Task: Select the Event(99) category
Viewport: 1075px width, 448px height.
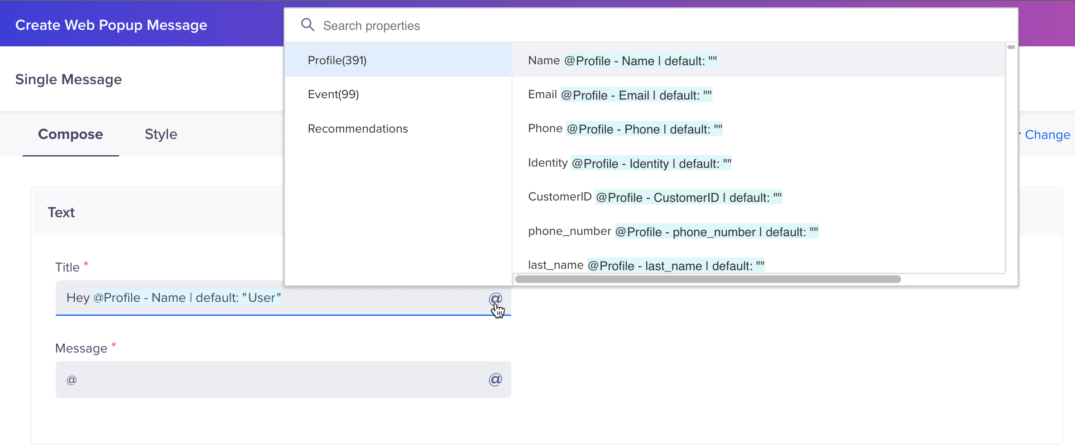Action: click(398, 94)
